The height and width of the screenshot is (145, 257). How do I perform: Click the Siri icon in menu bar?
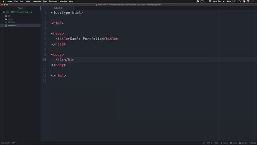[x=244, y=2]
